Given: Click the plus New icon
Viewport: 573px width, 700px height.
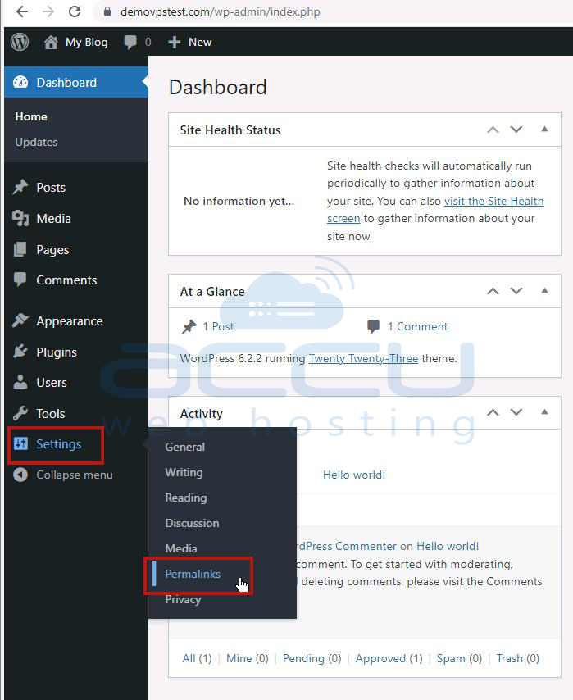Looking at the screenshot, I should coord(174,42).
